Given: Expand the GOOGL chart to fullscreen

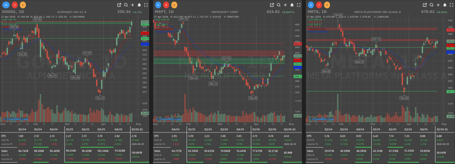Looking at the screenshot, I should 146,5.
